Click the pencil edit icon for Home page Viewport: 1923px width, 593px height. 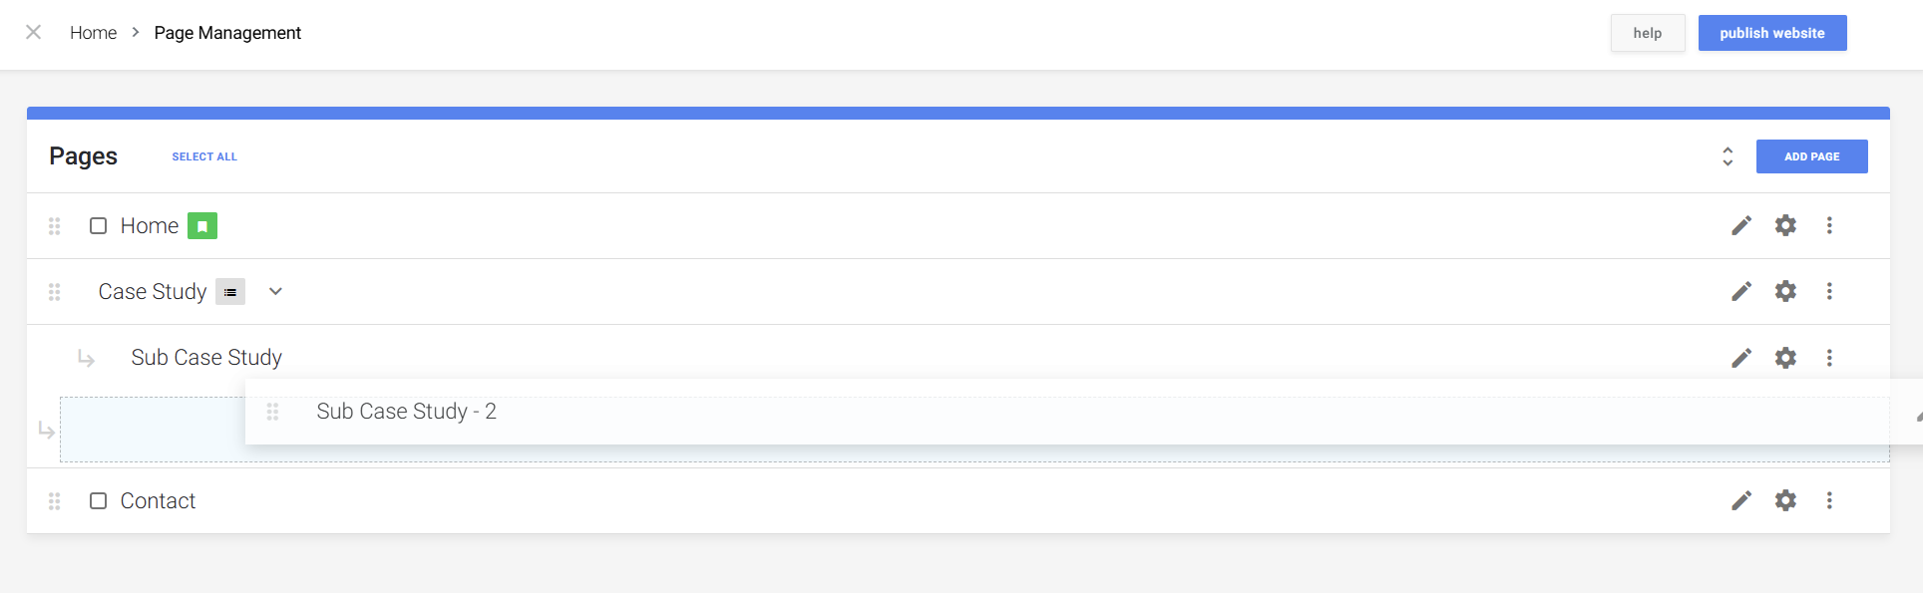click(1741, 226)
